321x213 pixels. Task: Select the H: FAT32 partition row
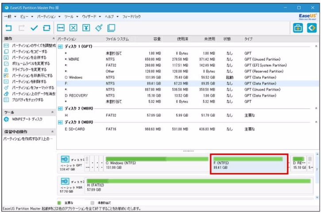pyautogui.click(x=188, y=115)
